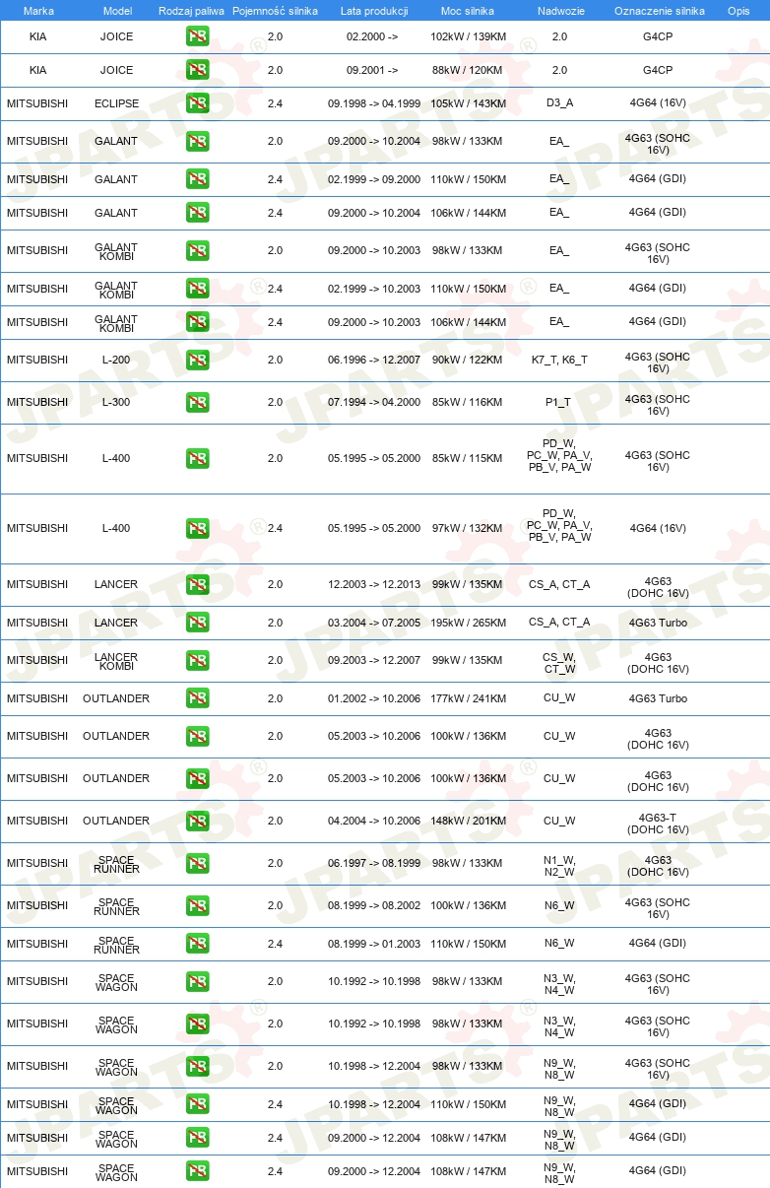The height and width of the screenshot is (1188, 770).
Task: Click fuel icon in GALANT KOMBI 106kW row
Action: coord(197,323)
